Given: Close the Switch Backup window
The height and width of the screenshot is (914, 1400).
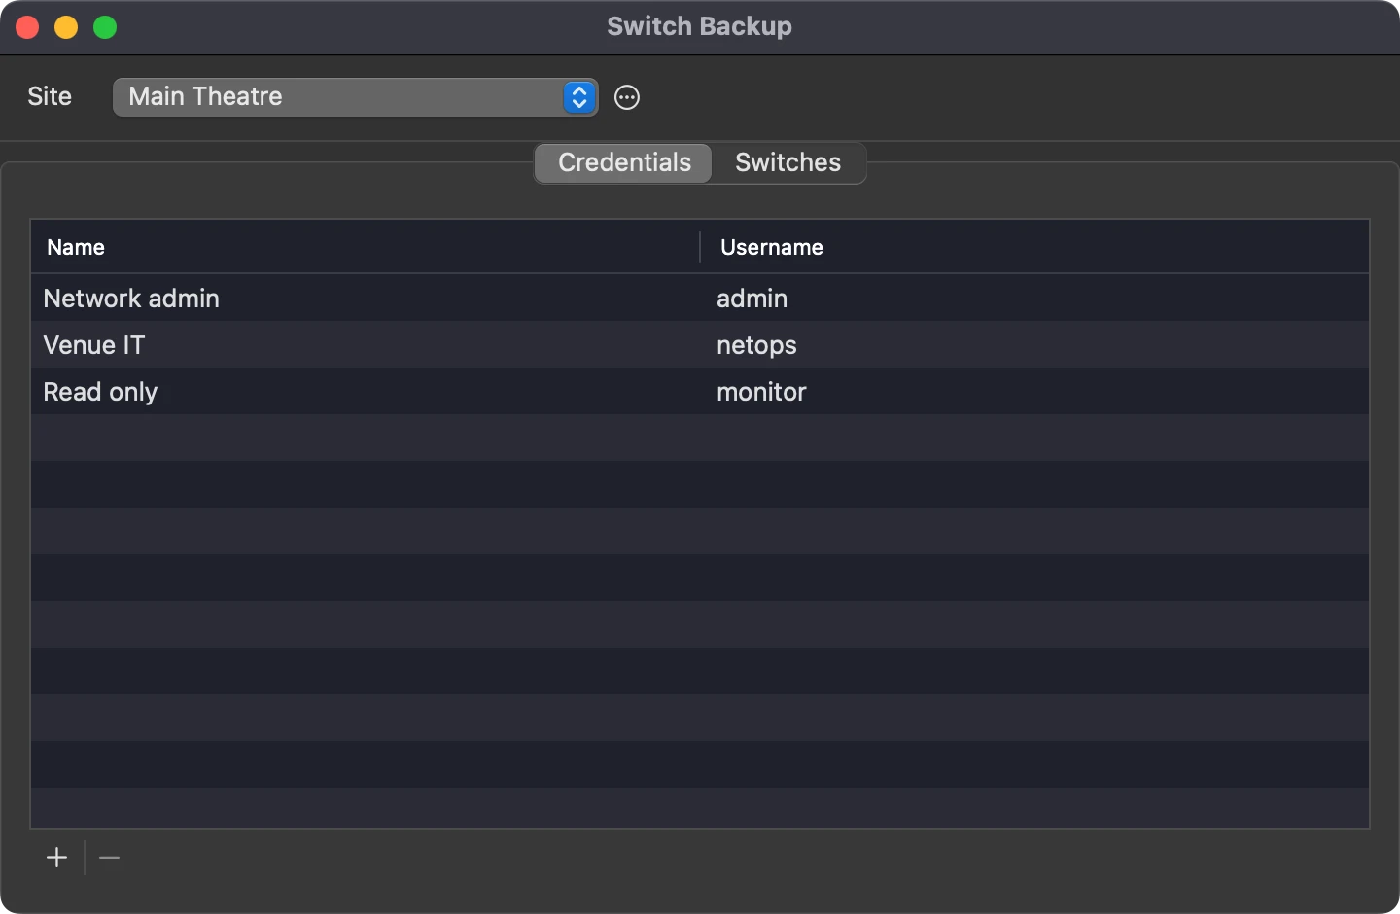Looking at the screenshot, I should [x=27, y=27].
